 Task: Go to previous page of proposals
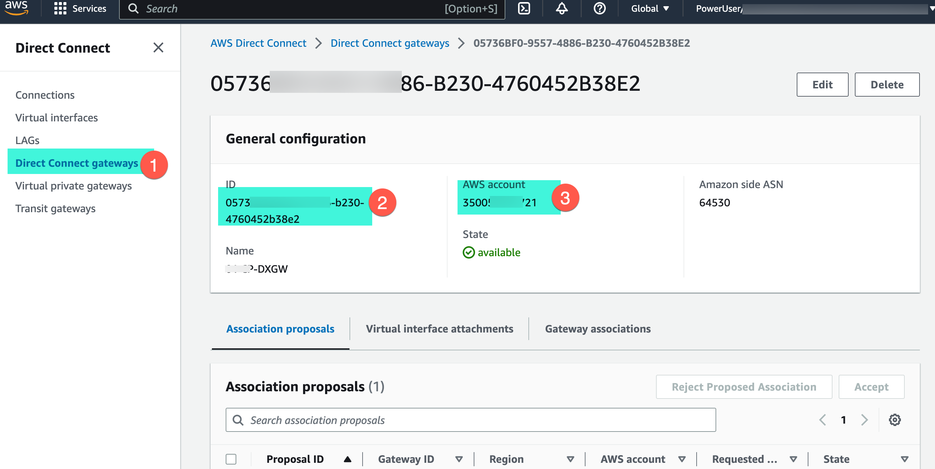pyautogui.click(x=823, y=420)
